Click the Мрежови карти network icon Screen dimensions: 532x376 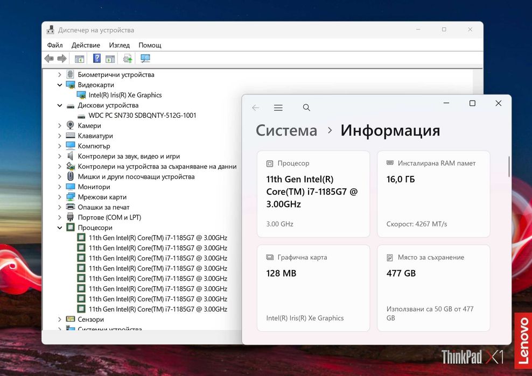70,197
